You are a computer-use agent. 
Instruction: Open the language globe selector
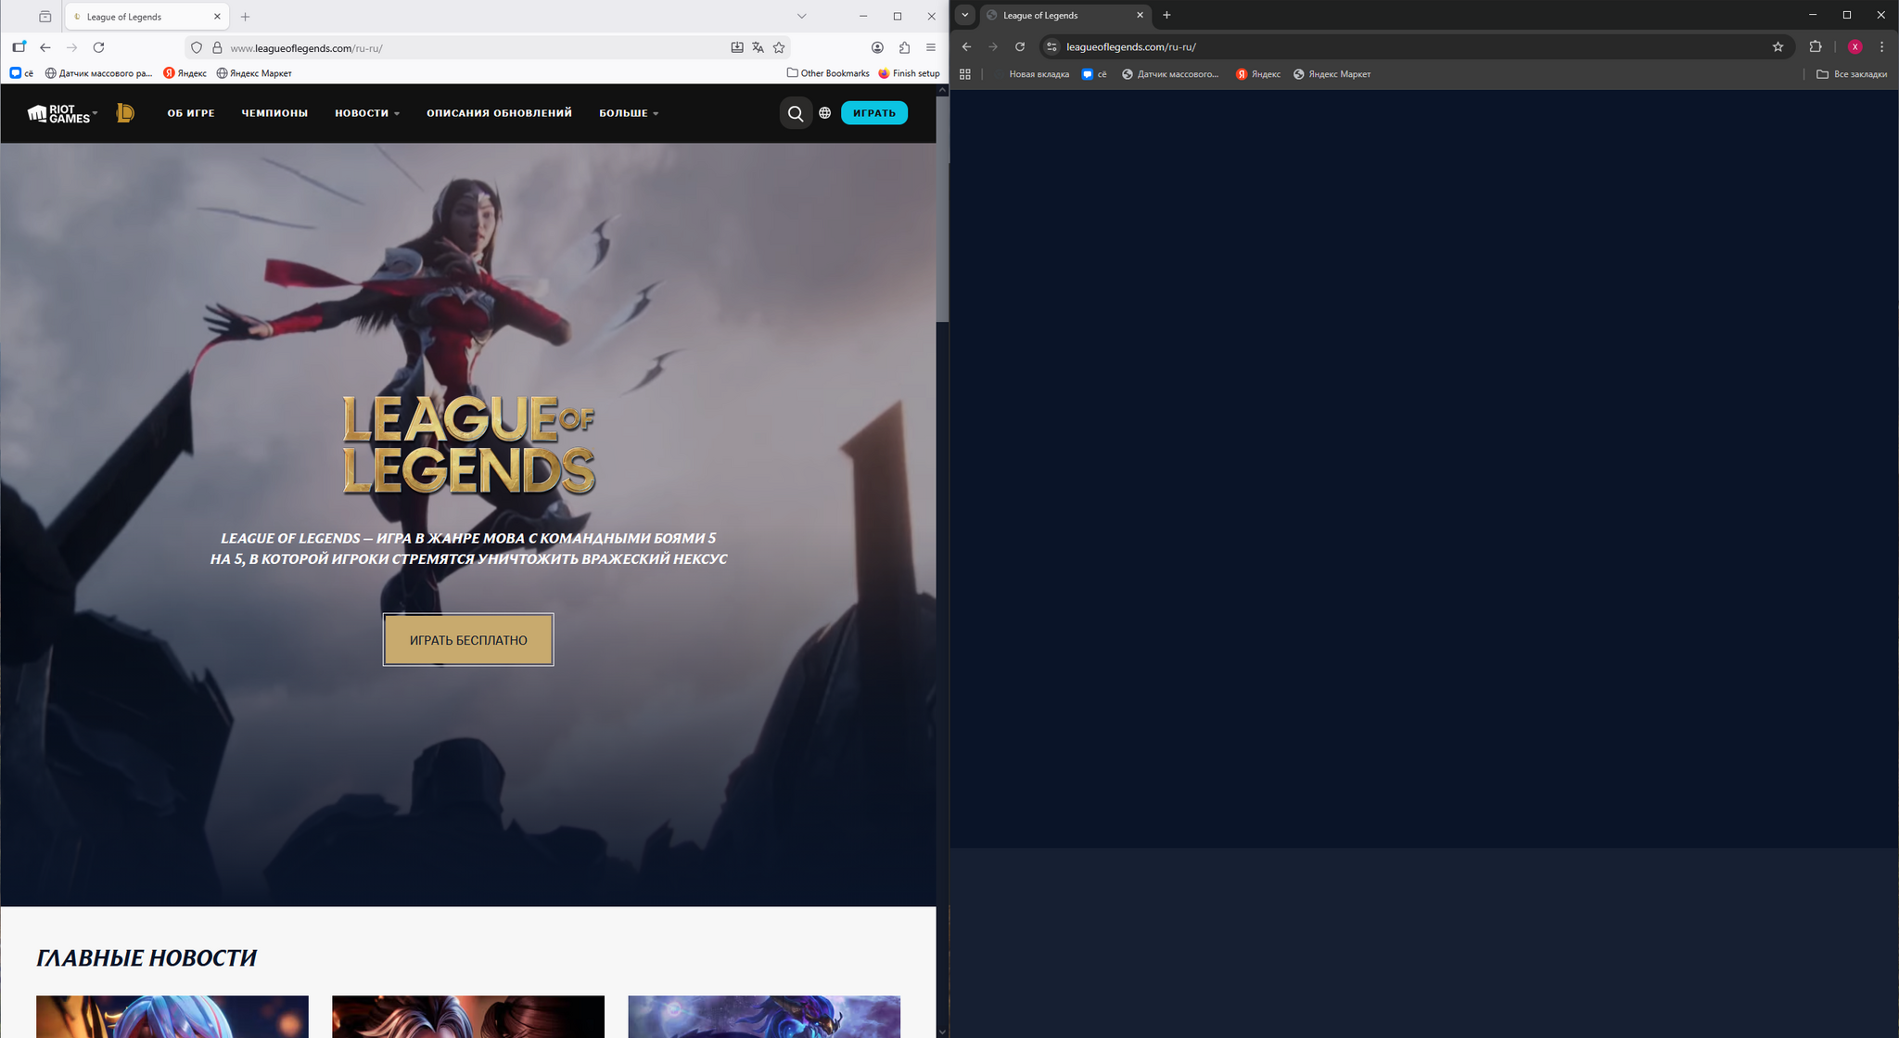[x=824, y=113]
